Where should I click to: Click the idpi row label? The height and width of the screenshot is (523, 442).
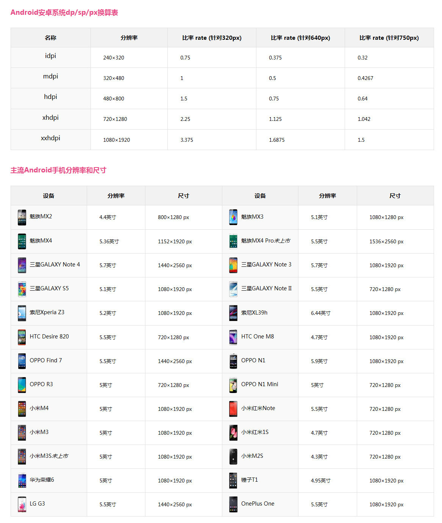pyautogui.click(x=50, y=56)
